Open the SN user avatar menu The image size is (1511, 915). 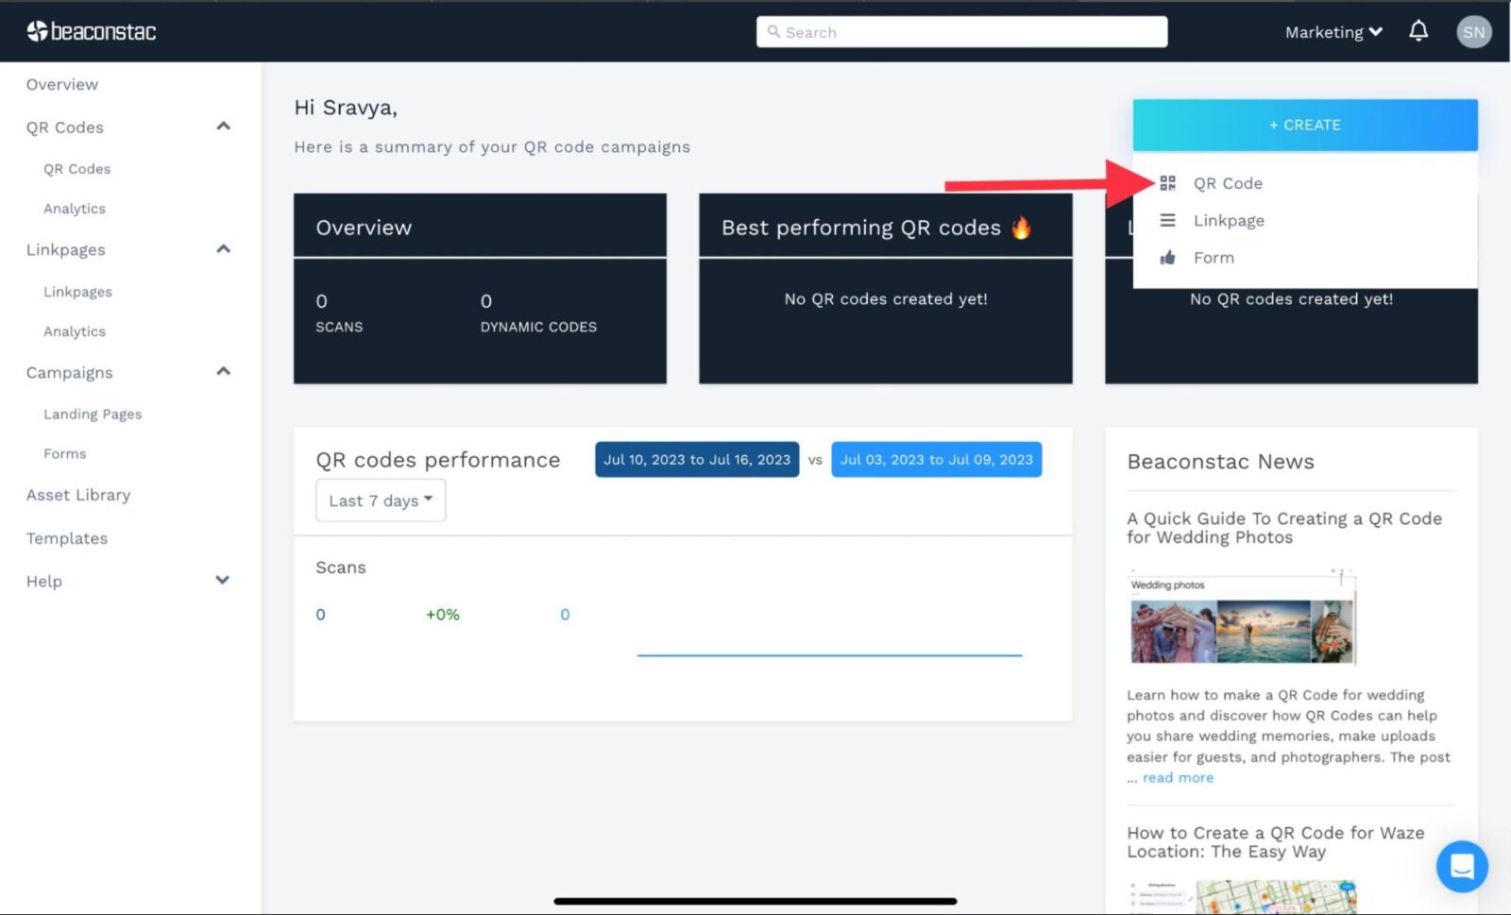click(1473, 32)
